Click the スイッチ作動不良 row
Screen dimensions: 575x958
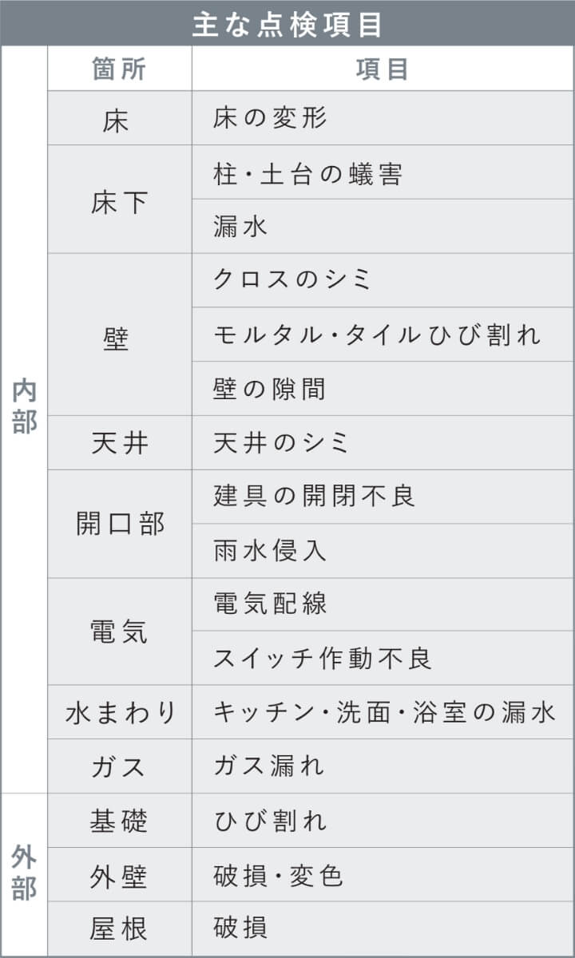(x=383, y=659)
